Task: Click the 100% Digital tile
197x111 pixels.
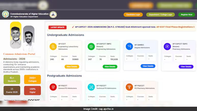Action: [x=32, y=91]
